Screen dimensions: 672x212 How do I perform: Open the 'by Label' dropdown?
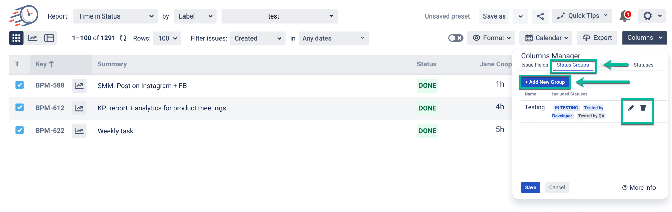195,16
